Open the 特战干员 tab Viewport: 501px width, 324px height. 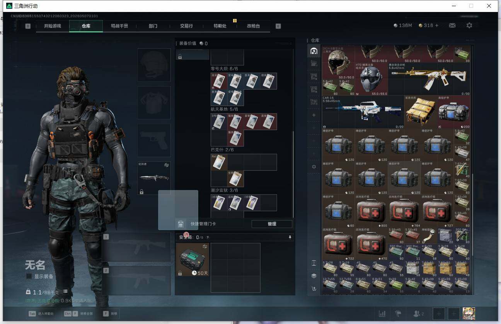[119, 26]
